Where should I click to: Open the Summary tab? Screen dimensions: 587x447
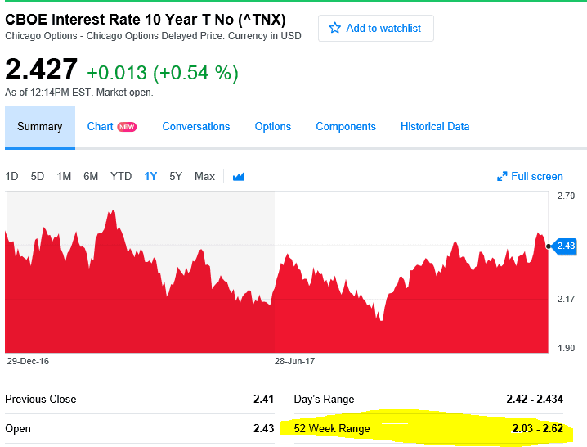40,127
